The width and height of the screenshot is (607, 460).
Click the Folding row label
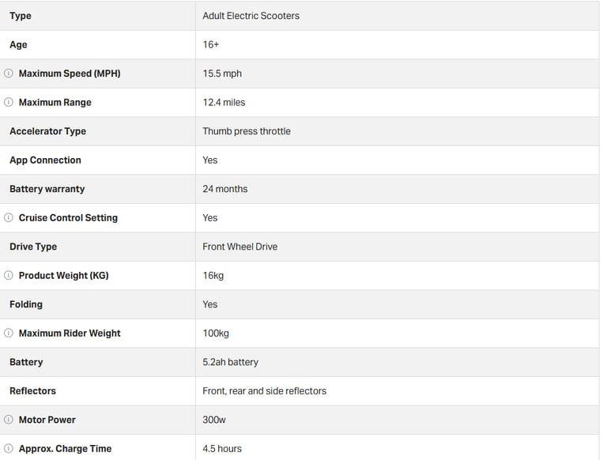pyautogui.click(x=26, y=304)
